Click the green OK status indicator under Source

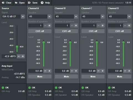coord(3,88)
